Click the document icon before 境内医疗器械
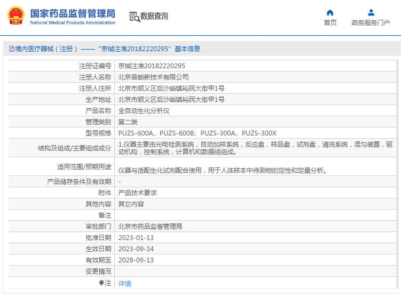Viewport: 401px width, 296px height. coord(12,49)
